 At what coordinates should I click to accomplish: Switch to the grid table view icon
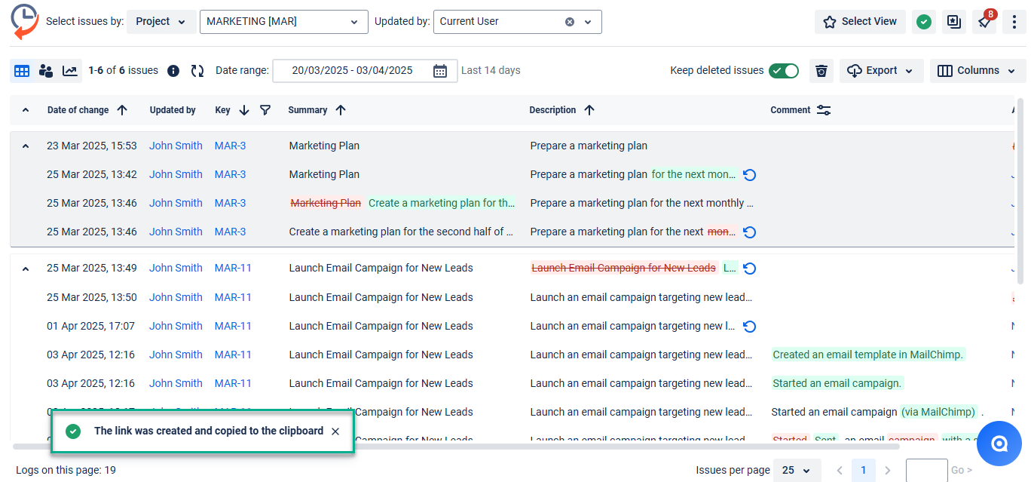(22, 71)
